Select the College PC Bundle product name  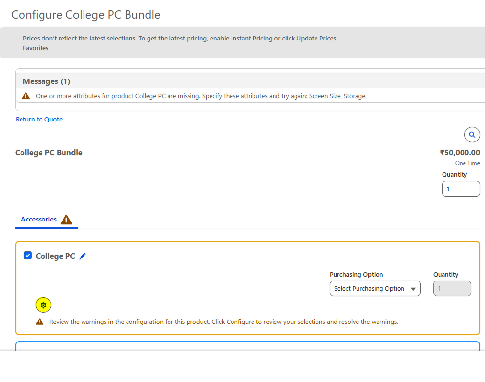[49, 153]
